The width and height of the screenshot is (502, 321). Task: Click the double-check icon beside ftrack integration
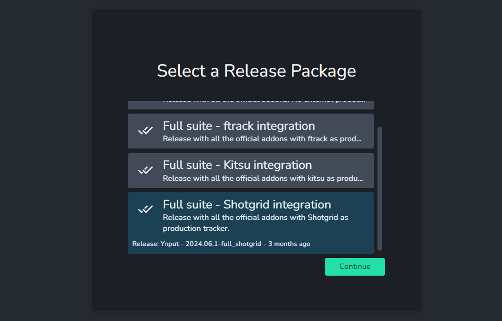point(145,131)
